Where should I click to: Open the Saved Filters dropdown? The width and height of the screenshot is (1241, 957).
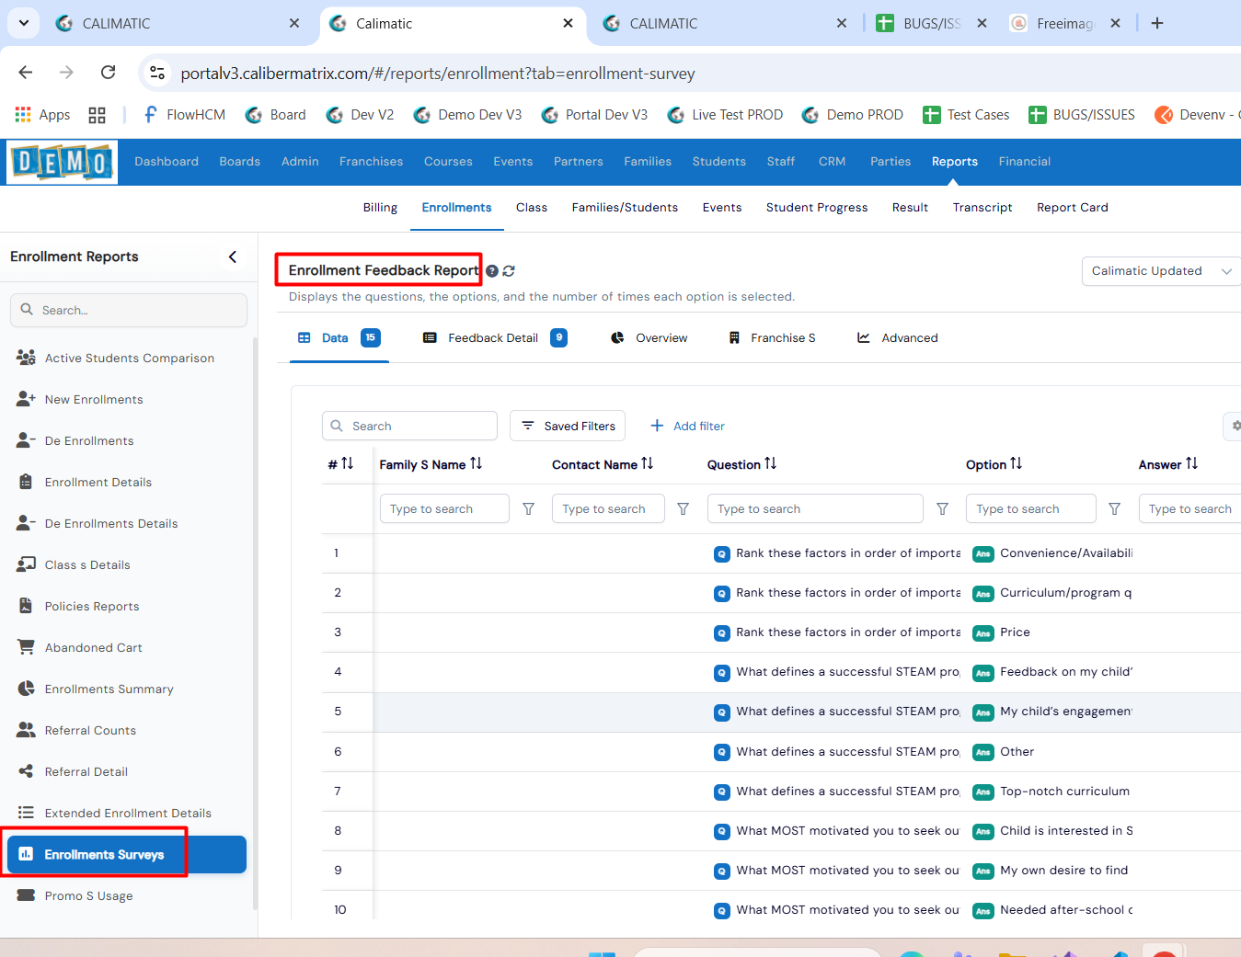568,427
